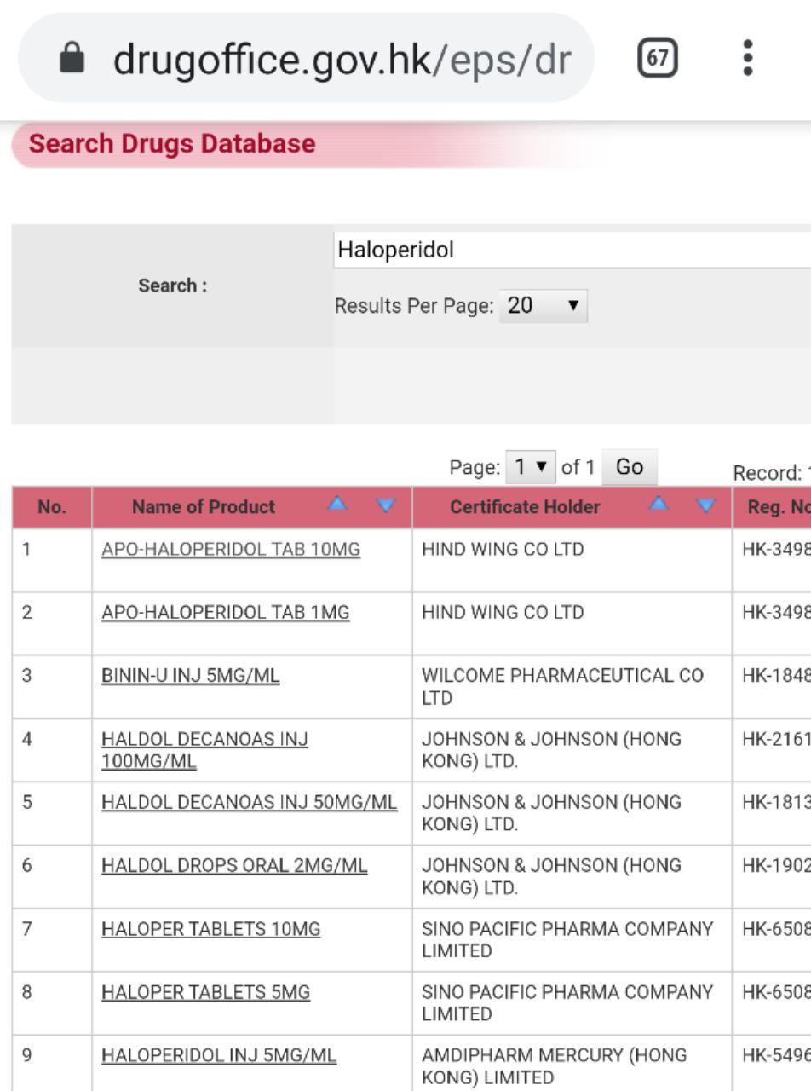Open HALDOL DECANOAS INJ 100MG/ML link

[x=204, y=750]
